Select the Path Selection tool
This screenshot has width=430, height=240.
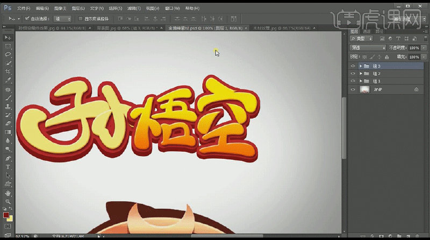8,175
